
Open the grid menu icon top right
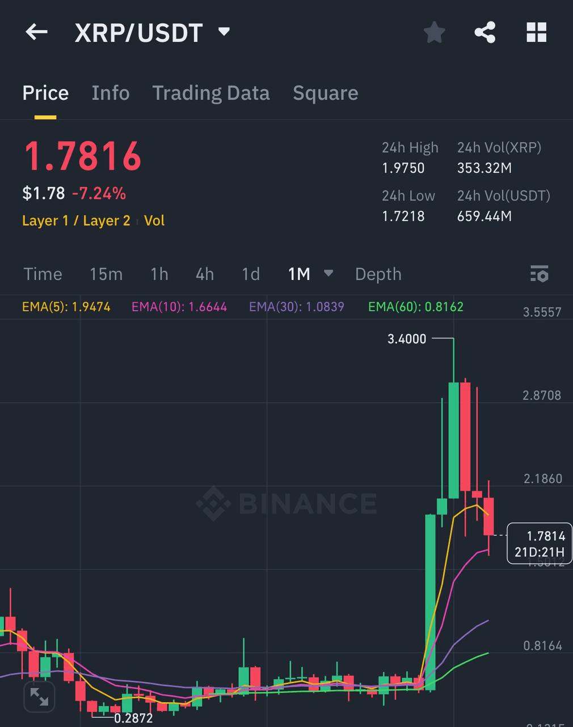(536, 32)
